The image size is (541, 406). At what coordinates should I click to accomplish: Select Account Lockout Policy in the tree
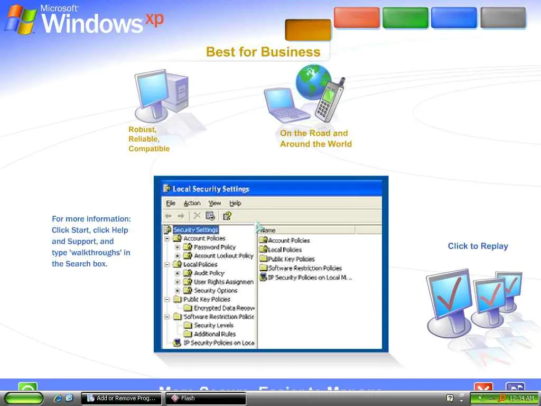(x=223, y=256)
